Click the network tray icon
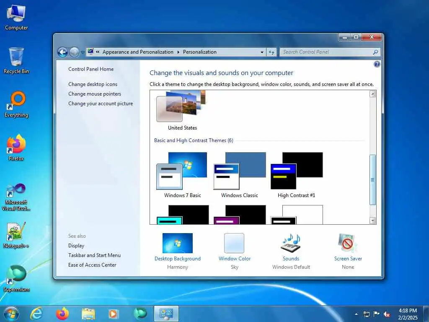Viewport: 429px width, 322px height. 367,314
